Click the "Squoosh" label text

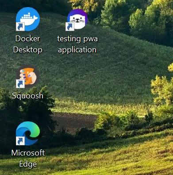click(28, 96)
